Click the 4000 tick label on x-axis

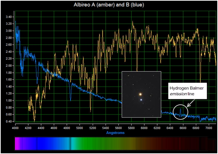pos(15,127)
